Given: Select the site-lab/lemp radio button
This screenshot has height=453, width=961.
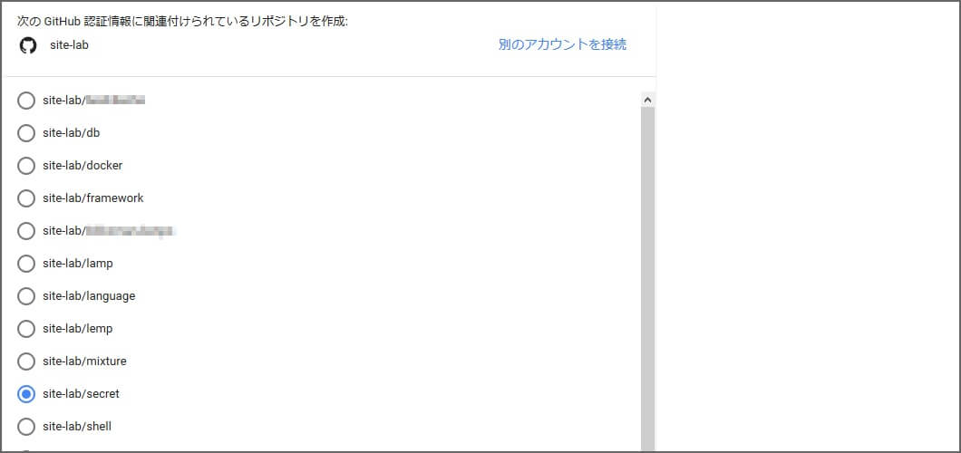Looking at the screenshot, I should [x=26, y=329].
